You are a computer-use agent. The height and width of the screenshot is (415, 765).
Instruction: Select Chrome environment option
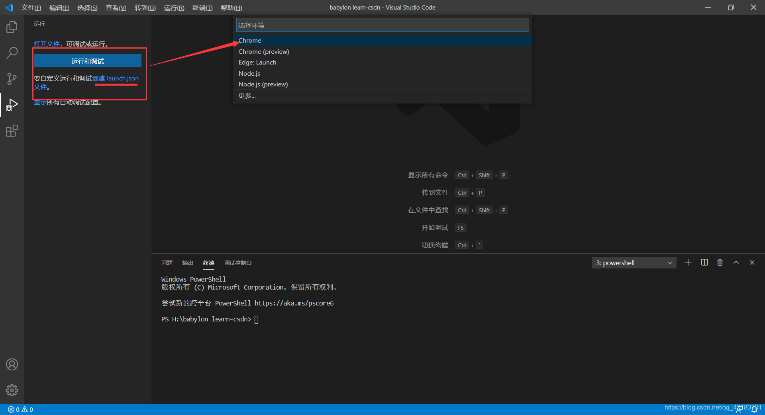(382, 40)
